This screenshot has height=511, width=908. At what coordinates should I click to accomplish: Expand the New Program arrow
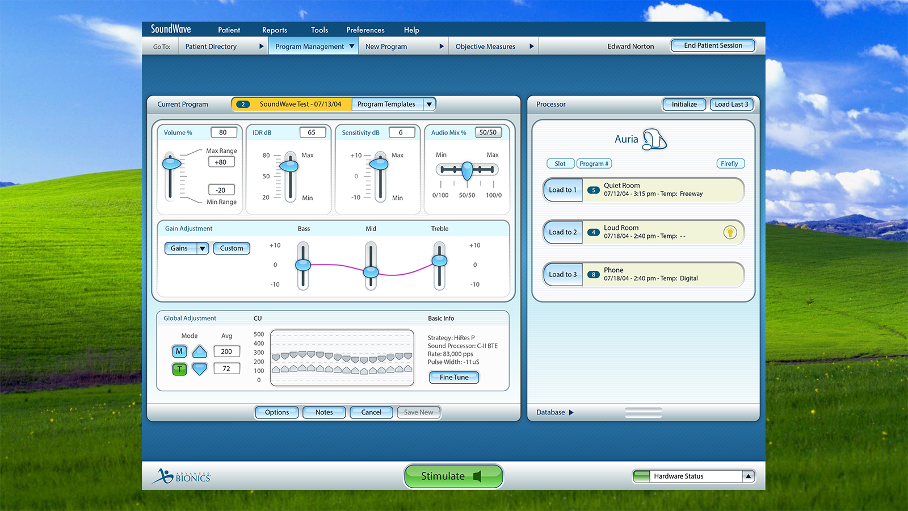[442, 47]
